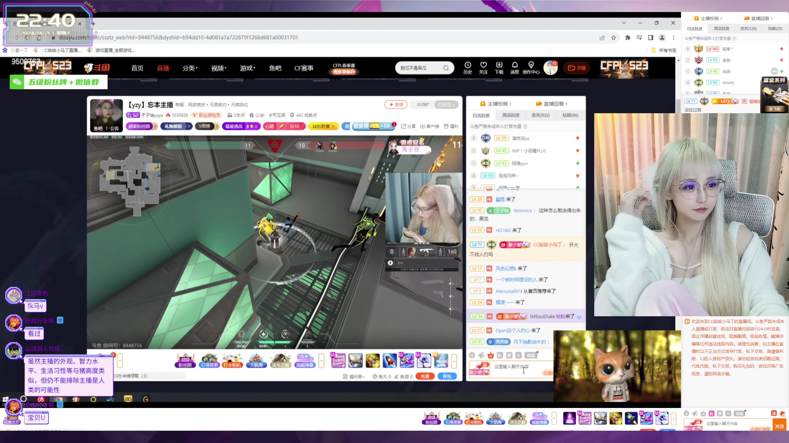The image size is (789, 443).
Task: Go to the 首页 nav item
Action: pyautogui.click(x=137, y=68)
